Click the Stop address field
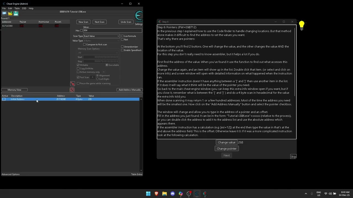The height and width of the screenshot is (198, 353). (101, 61)
